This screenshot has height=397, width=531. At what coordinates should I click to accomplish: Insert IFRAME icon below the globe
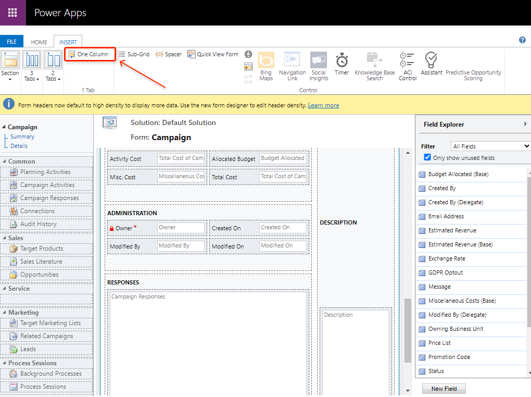coord(248,67)
